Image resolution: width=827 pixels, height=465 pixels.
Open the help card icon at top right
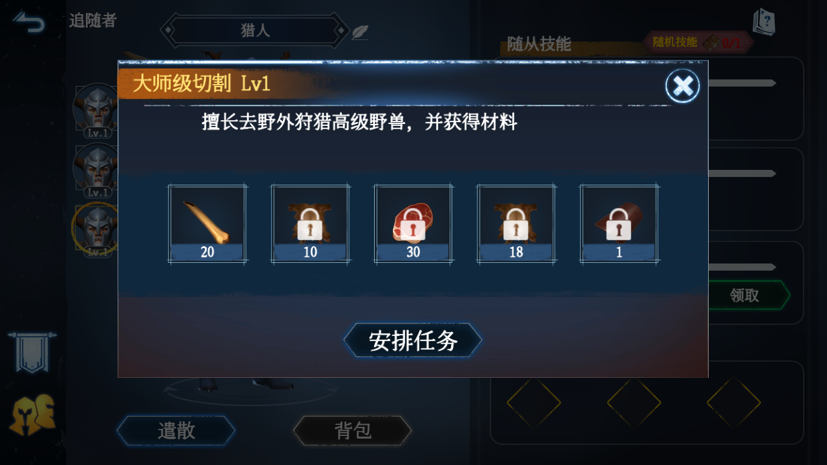point(763,21)
